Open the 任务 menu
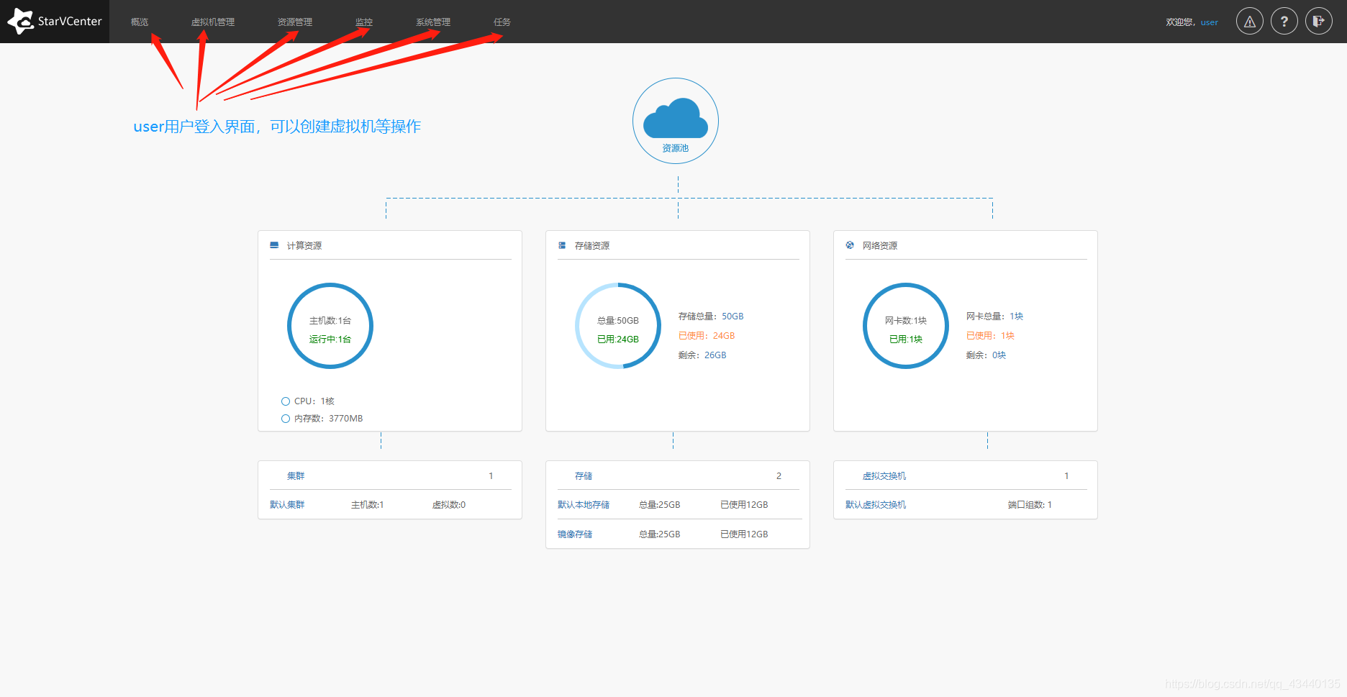Image resolution: width=1347 pixels, height=697 pixels. tap(502, 22)
